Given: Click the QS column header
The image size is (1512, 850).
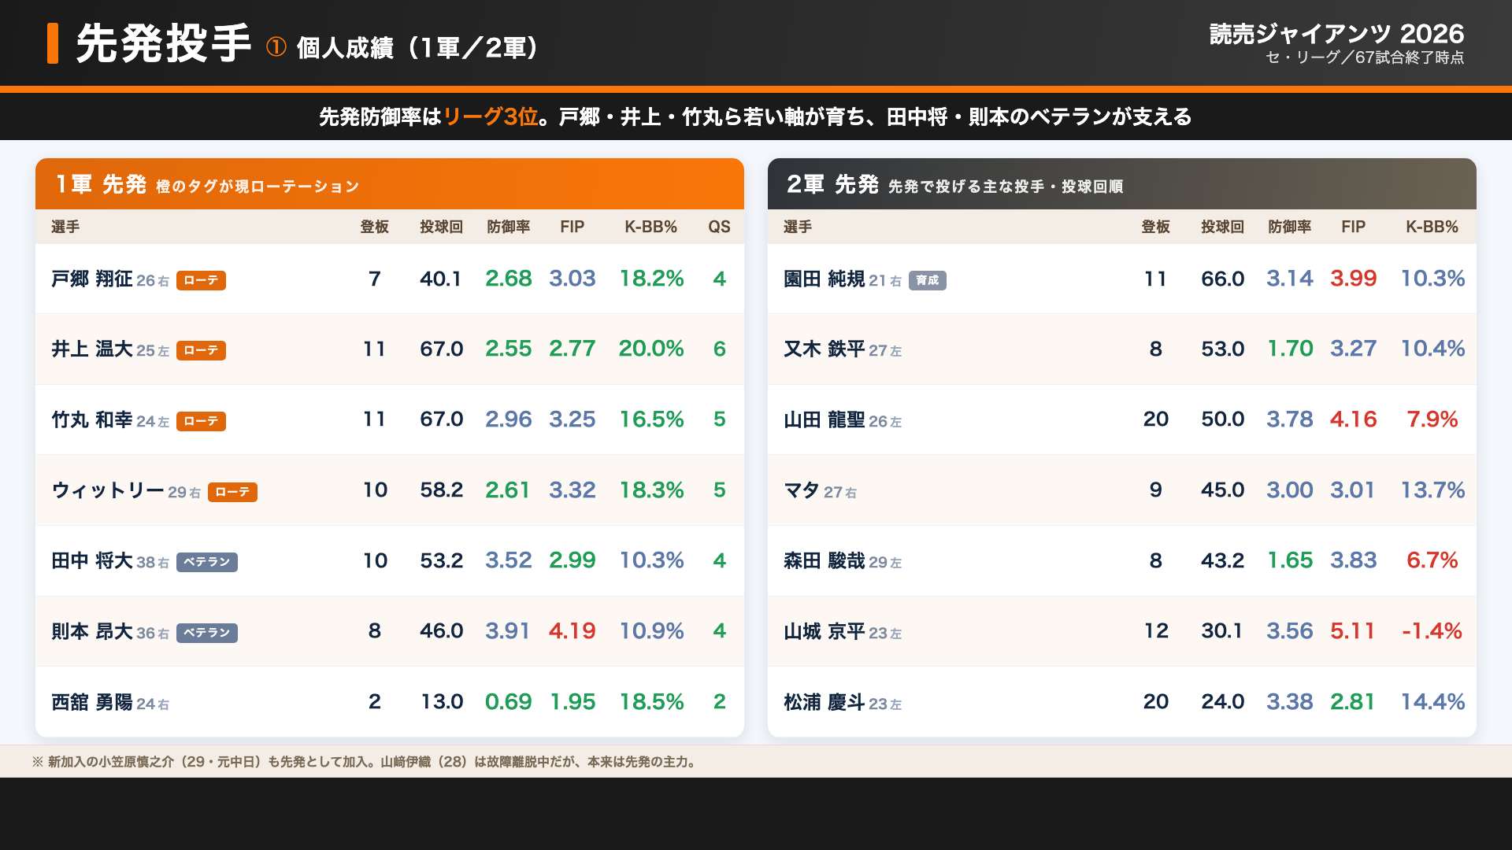Looking at the screenshot, I should [x=719, y=227].
